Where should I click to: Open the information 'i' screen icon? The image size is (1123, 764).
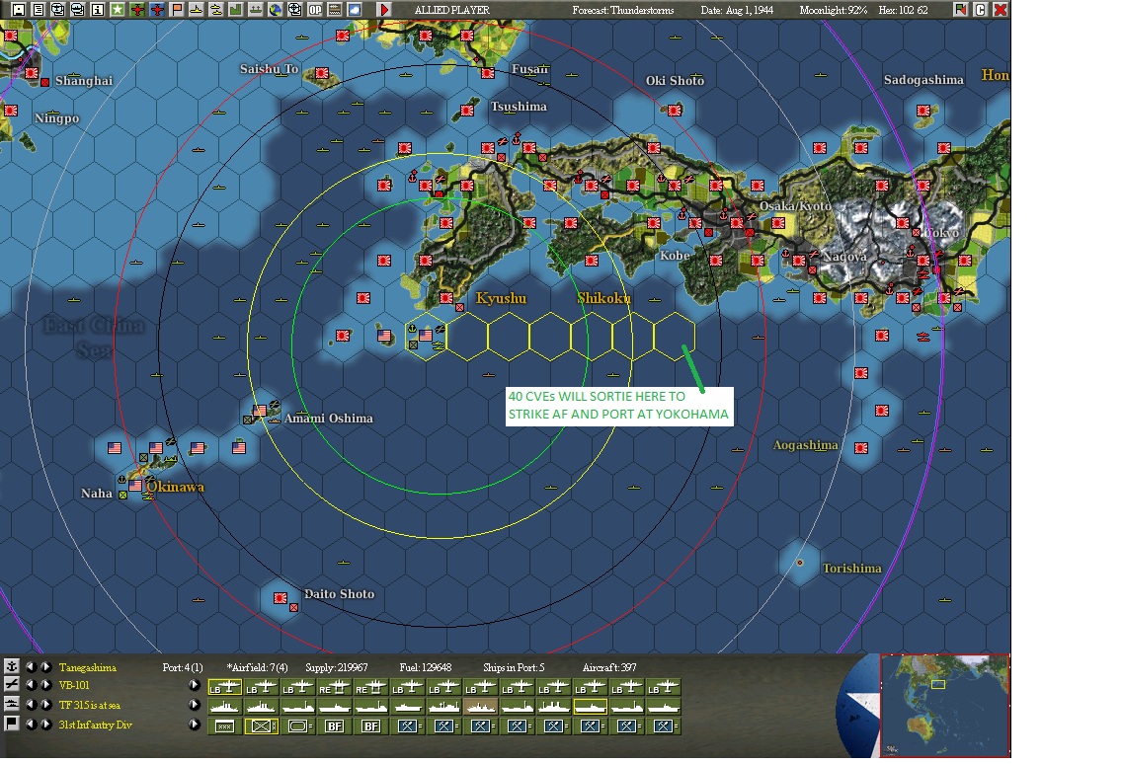tap(98, 10)
